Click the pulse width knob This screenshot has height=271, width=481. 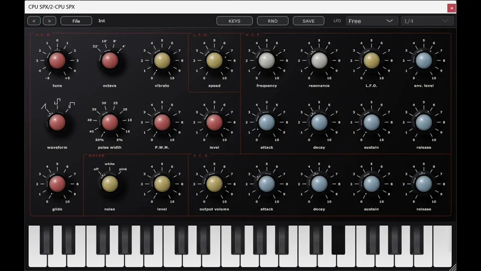point(110,122)
